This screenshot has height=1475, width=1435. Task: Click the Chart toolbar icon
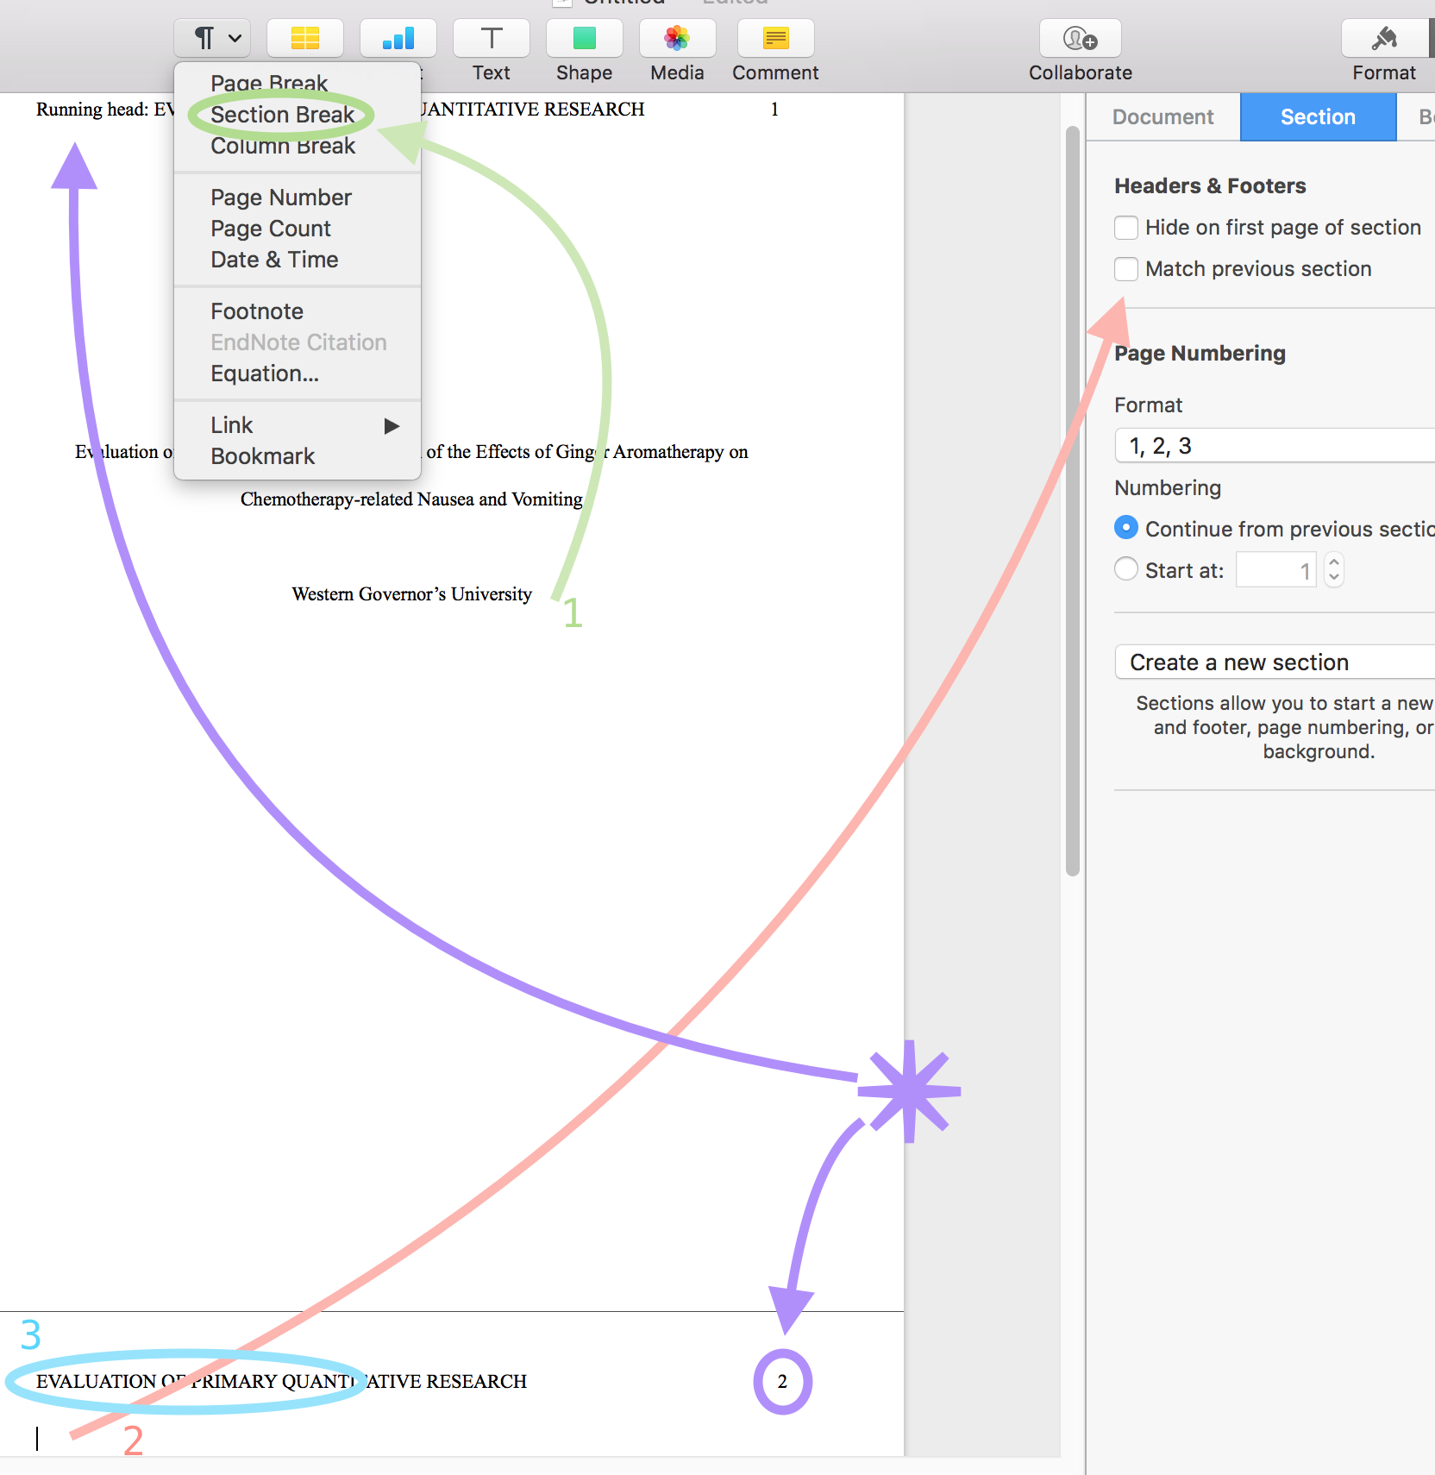pos(398,38)
